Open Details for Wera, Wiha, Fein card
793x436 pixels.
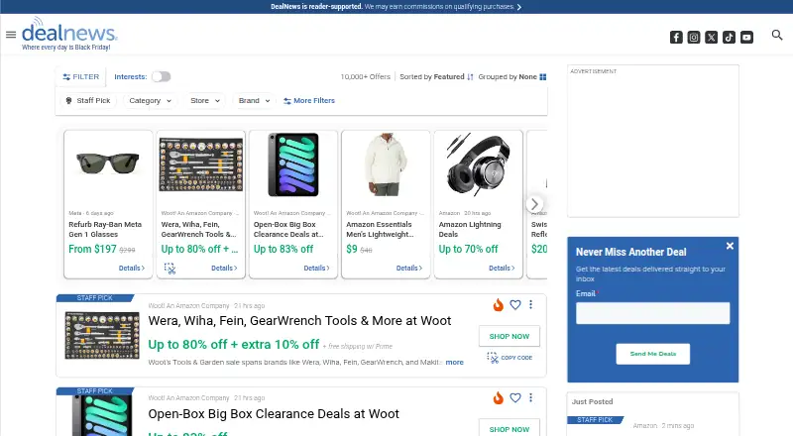tap(224, 269)
